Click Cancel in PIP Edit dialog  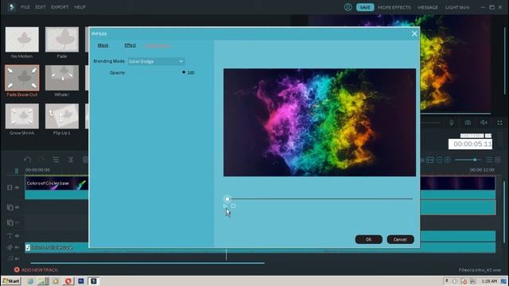coord(400,239)
